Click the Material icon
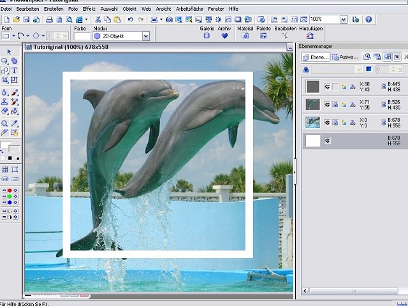Viewport: 408px width, 306px height. pyautogui.click(x=245, y=36)
